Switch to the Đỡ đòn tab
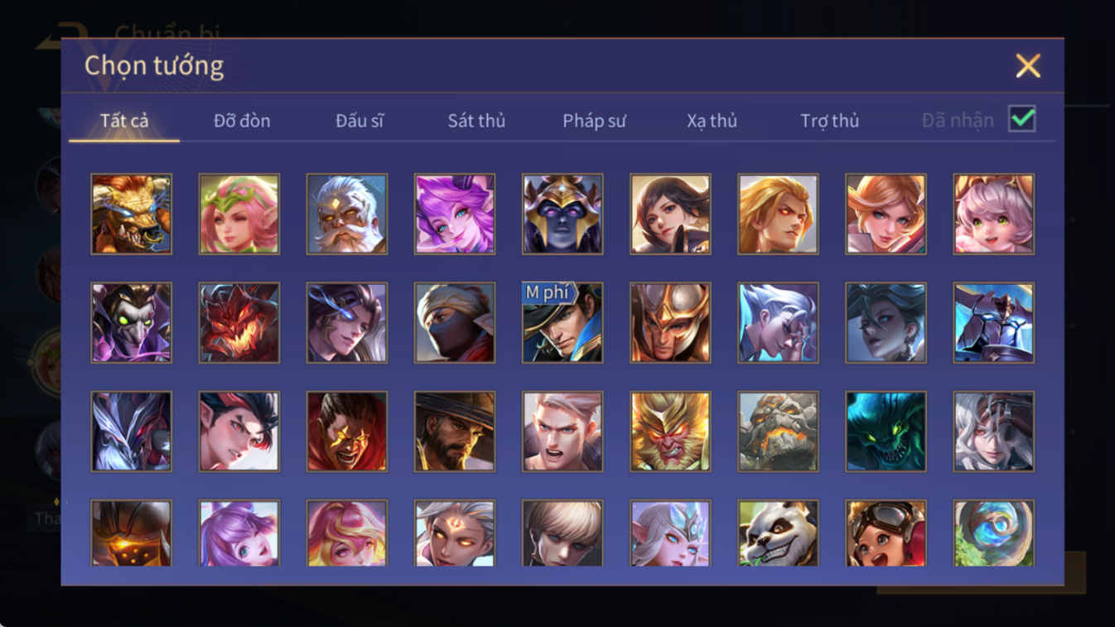1115x627 pixels. click(x=242, y=121)
